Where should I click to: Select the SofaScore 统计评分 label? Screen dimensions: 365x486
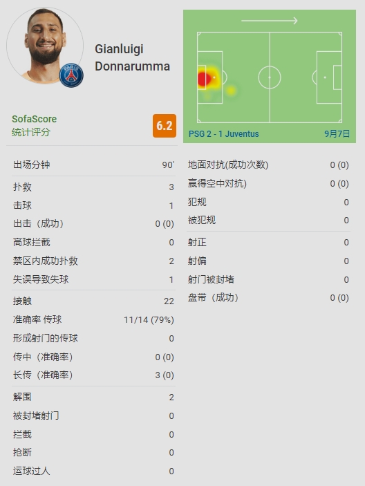[34, 126]
